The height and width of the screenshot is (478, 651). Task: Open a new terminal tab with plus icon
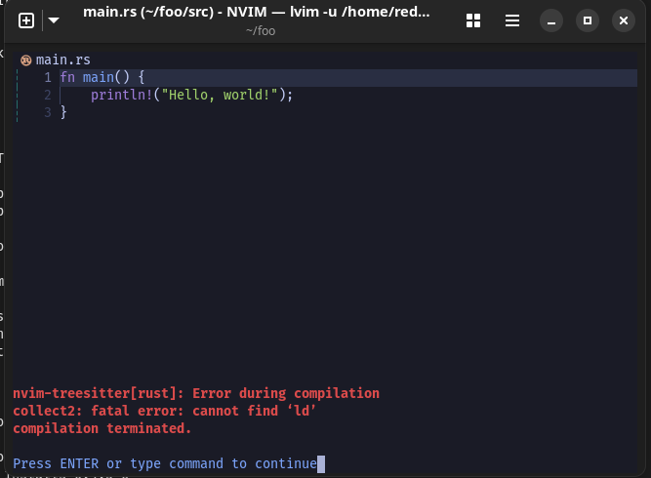pos(26,20)
